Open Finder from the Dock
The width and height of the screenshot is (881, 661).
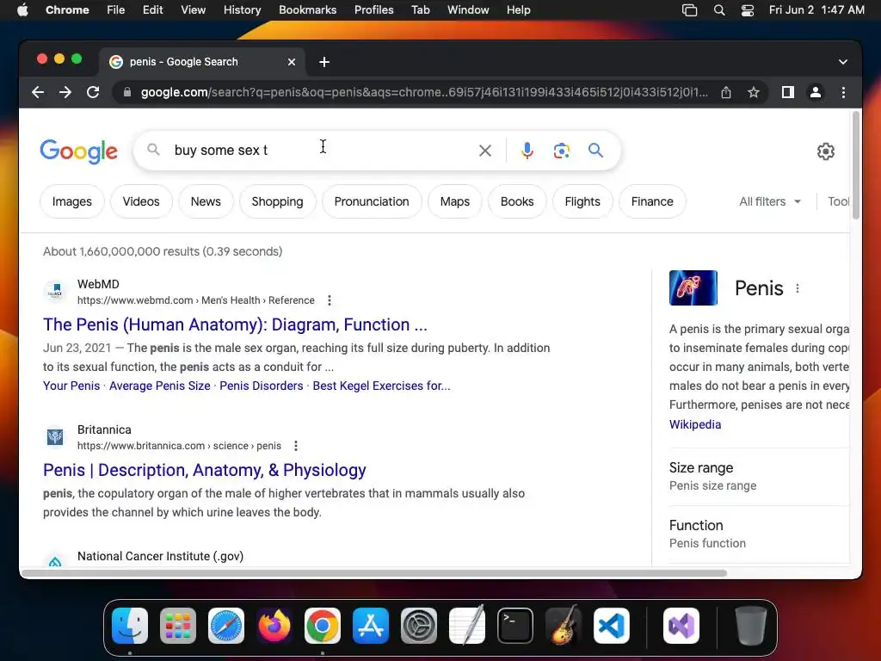130,626
